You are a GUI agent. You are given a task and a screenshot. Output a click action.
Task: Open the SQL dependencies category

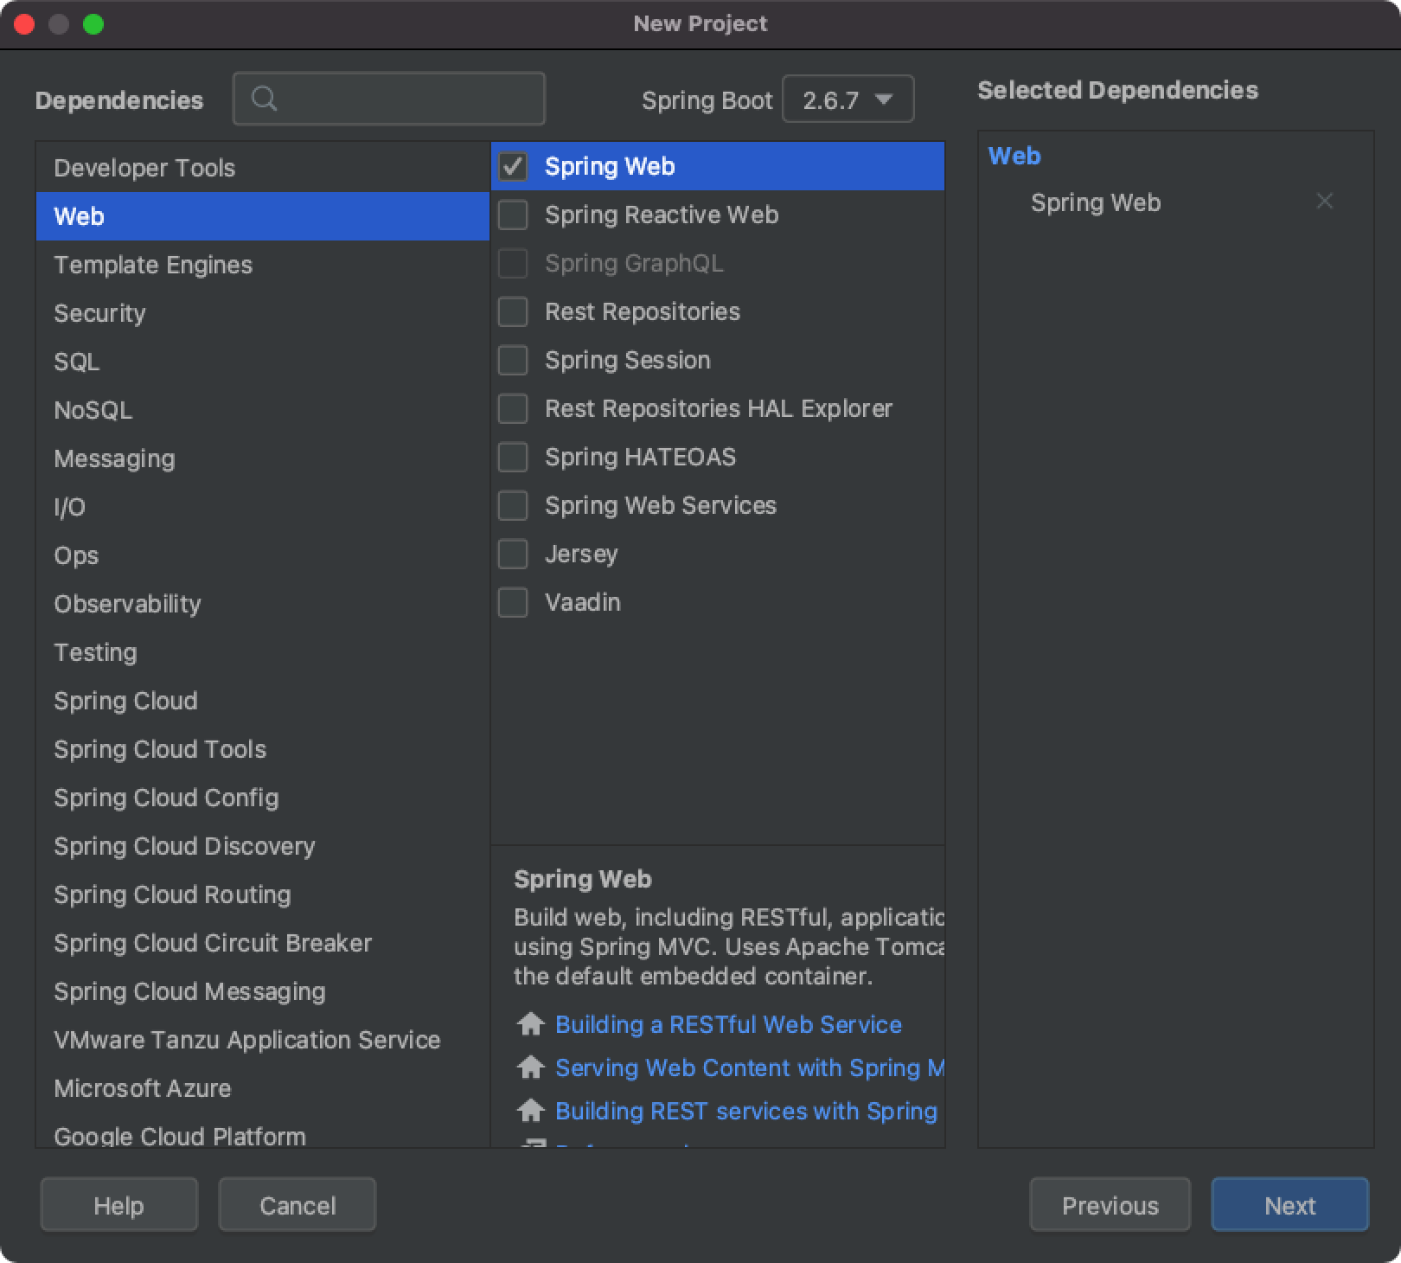click(77, 362)
